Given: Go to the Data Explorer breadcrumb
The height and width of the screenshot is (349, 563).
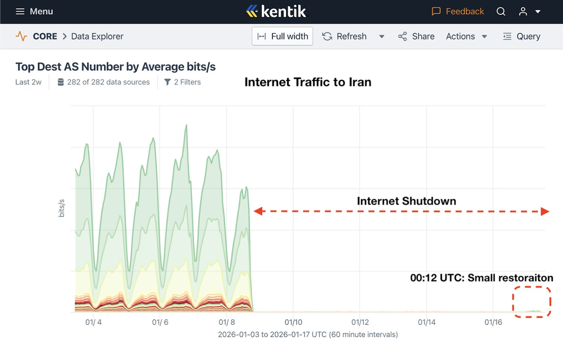Looking at the screenshot, I should [x=97, y=37].
